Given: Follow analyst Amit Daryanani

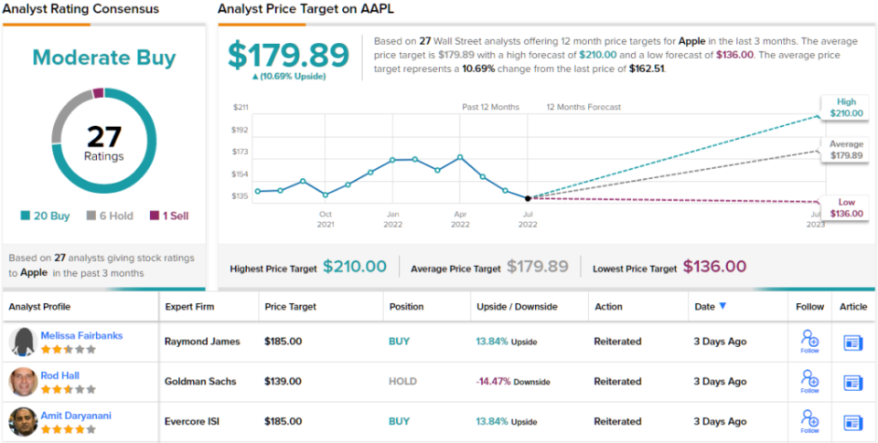Looking at the screenshot, I should pos(809,421).
